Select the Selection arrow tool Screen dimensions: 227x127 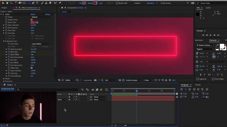3,3
